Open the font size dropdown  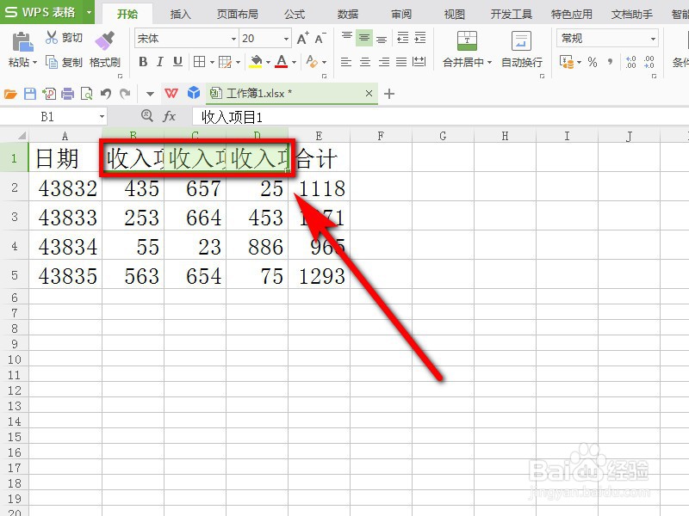pyautogui.click(x=286, y=39)
